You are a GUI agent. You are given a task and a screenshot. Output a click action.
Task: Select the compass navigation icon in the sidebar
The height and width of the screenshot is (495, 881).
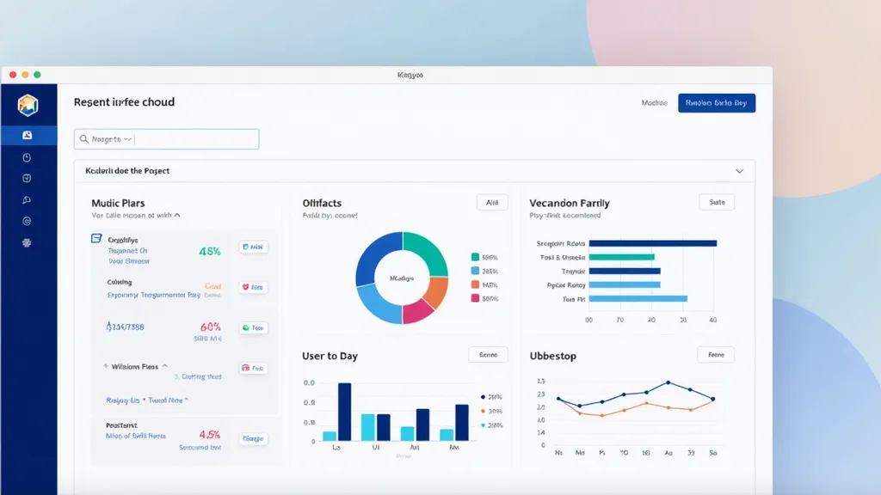click(26, 179)
